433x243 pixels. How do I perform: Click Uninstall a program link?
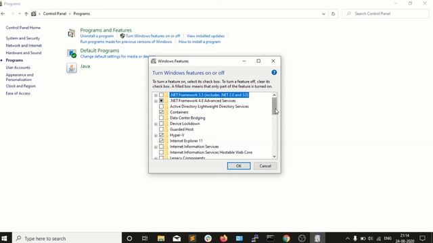pos(97,36)
